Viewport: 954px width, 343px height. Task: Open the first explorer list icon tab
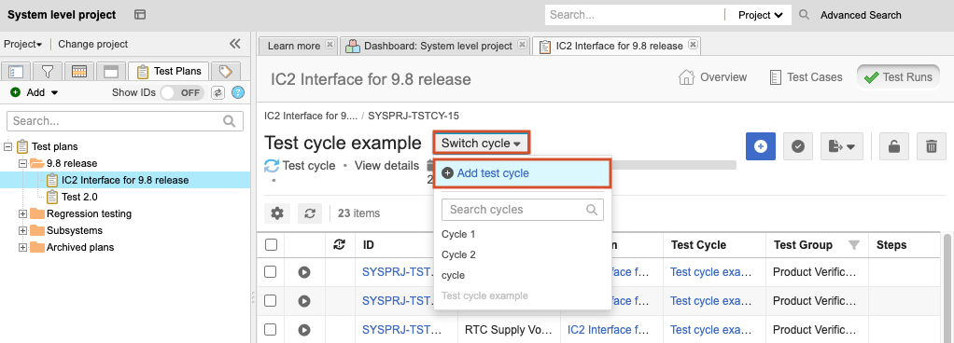pyautogui.click(x=17, y=71)
